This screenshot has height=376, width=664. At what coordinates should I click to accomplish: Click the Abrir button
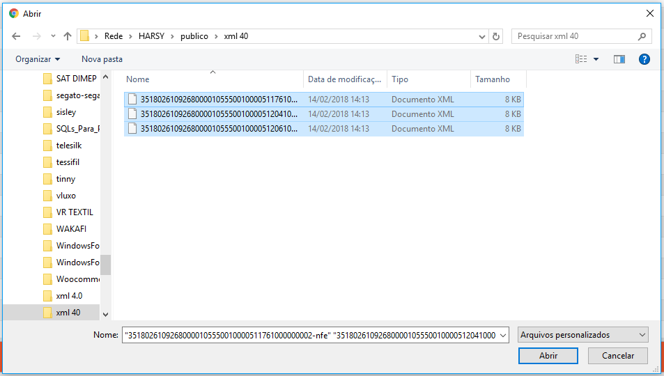click(x=548, y=356)
